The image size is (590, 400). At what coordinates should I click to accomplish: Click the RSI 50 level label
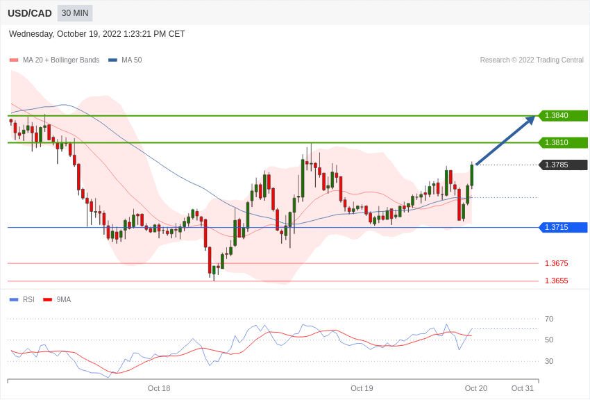549,340
